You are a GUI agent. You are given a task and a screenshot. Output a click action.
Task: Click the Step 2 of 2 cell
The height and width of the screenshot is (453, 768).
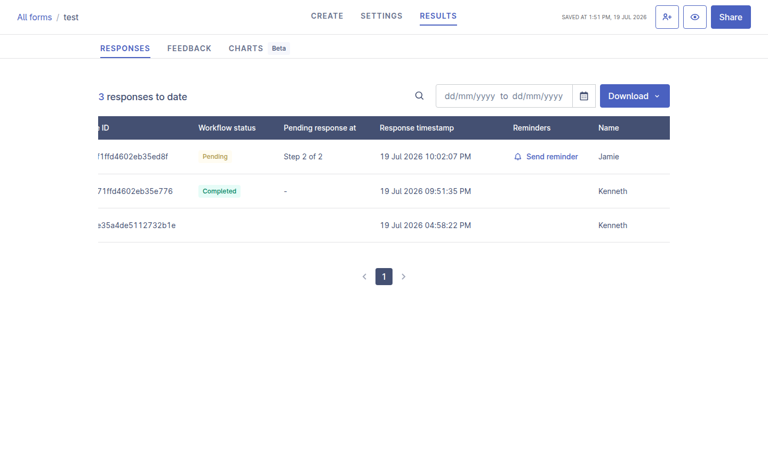(x=303, y=157)
